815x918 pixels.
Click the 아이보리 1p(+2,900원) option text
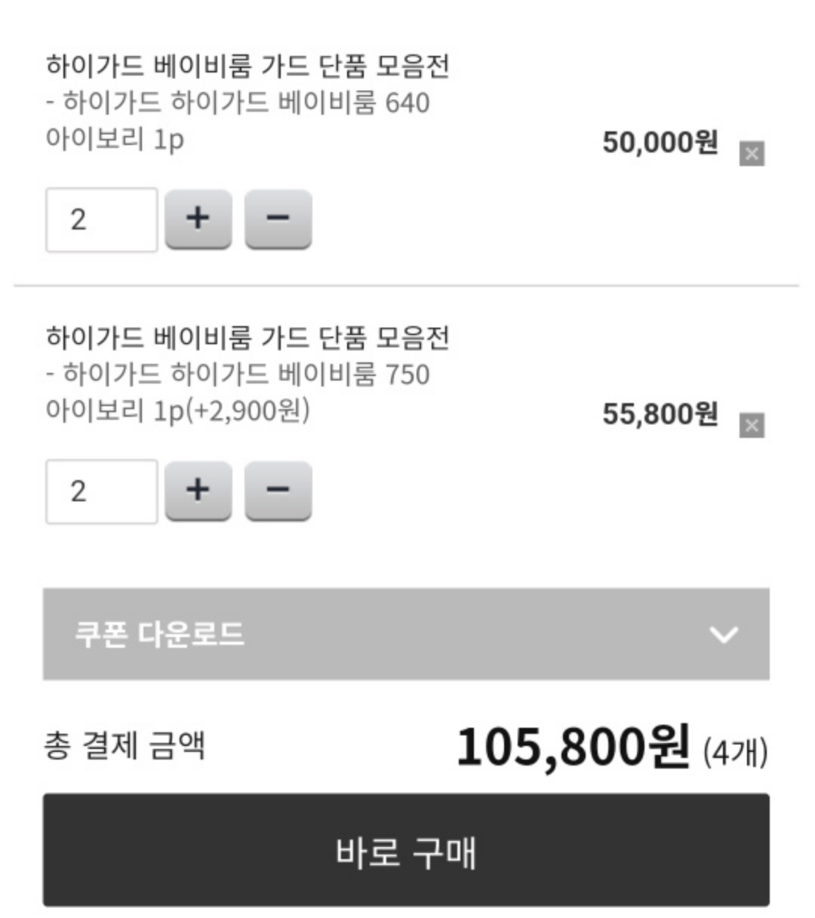177,411
